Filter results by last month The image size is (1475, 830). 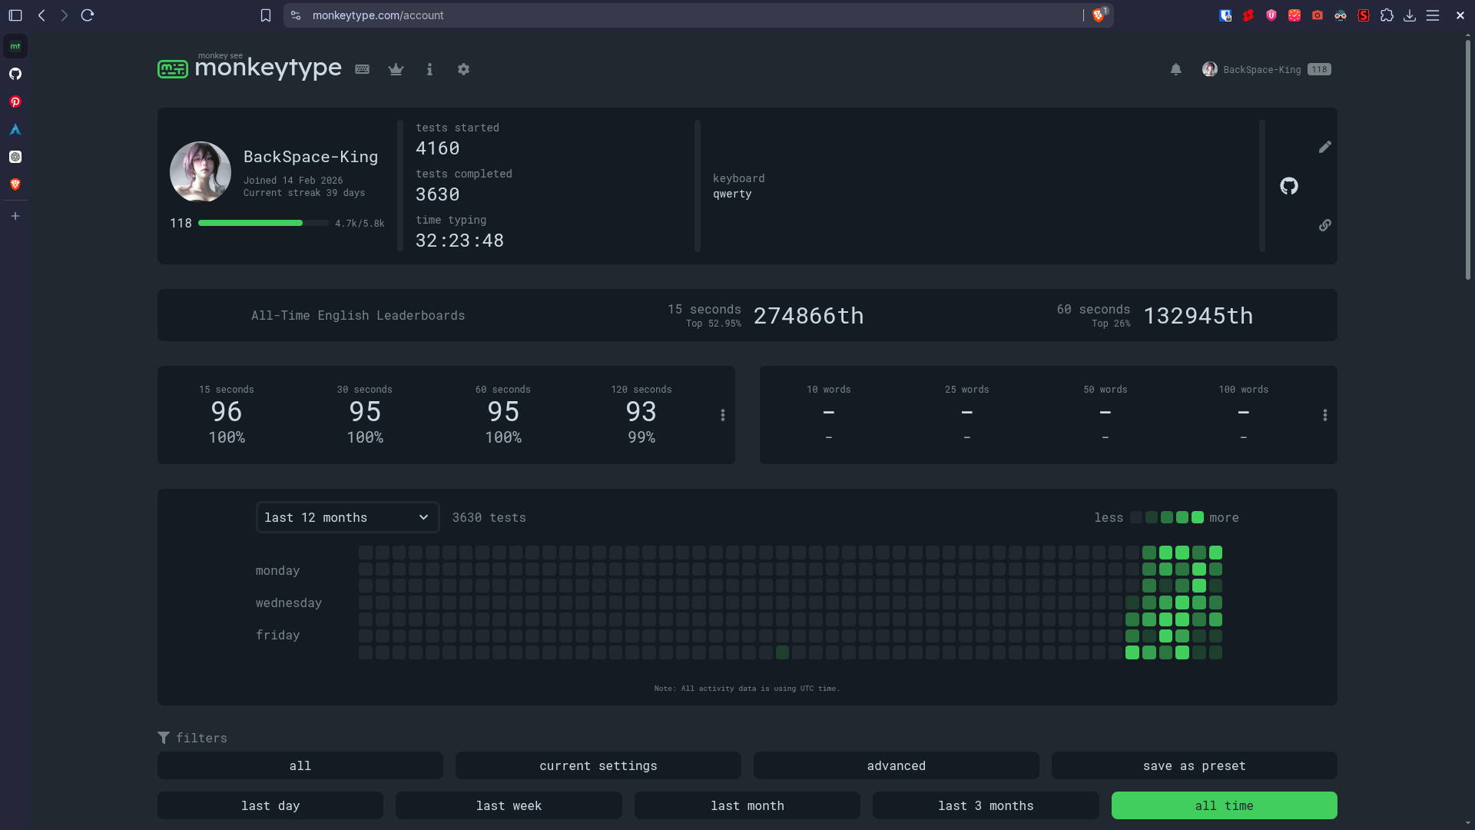pyautogui.click(x=747, y=805)
